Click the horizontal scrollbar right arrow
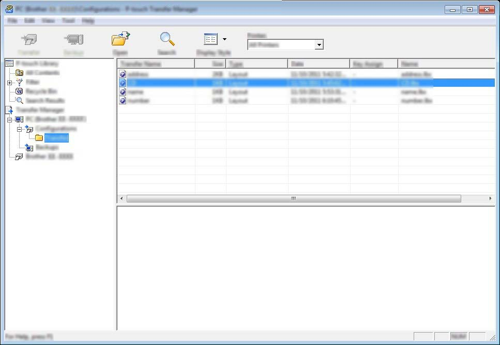Image resolution: width=500 pixels, height=345 pixels. [490, 198]
